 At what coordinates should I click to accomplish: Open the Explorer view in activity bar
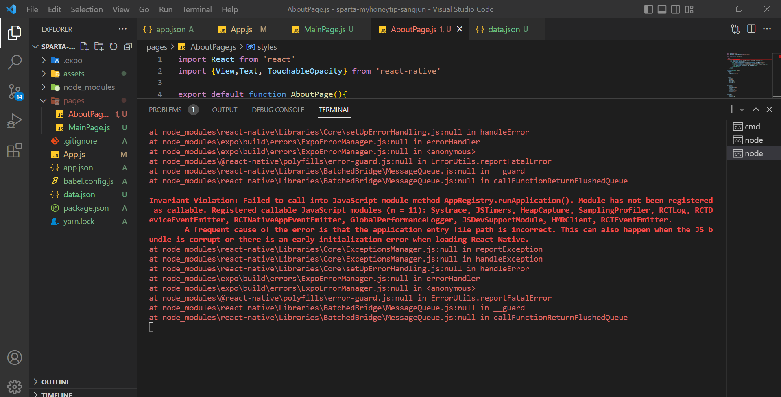(x=15, y=33)
